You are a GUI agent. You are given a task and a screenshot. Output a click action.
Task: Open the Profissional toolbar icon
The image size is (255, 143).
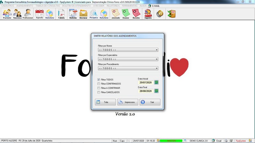(28, 14)
